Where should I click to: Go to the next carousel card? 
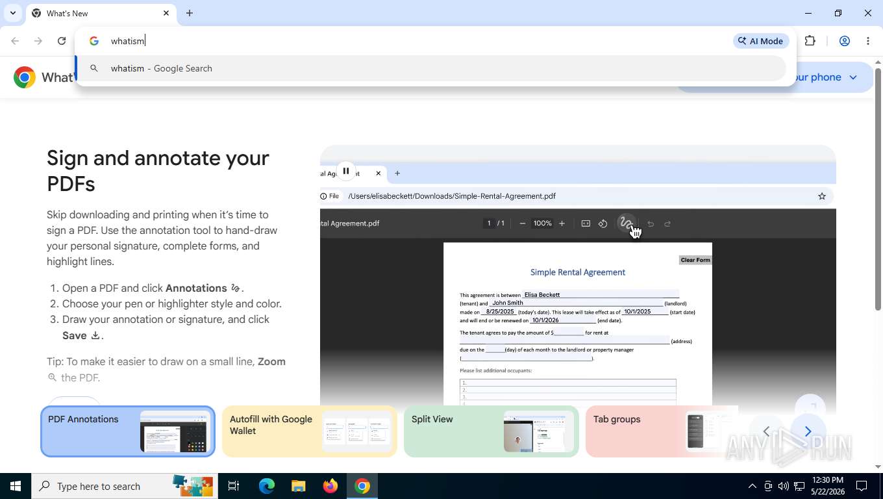point(808,431)
